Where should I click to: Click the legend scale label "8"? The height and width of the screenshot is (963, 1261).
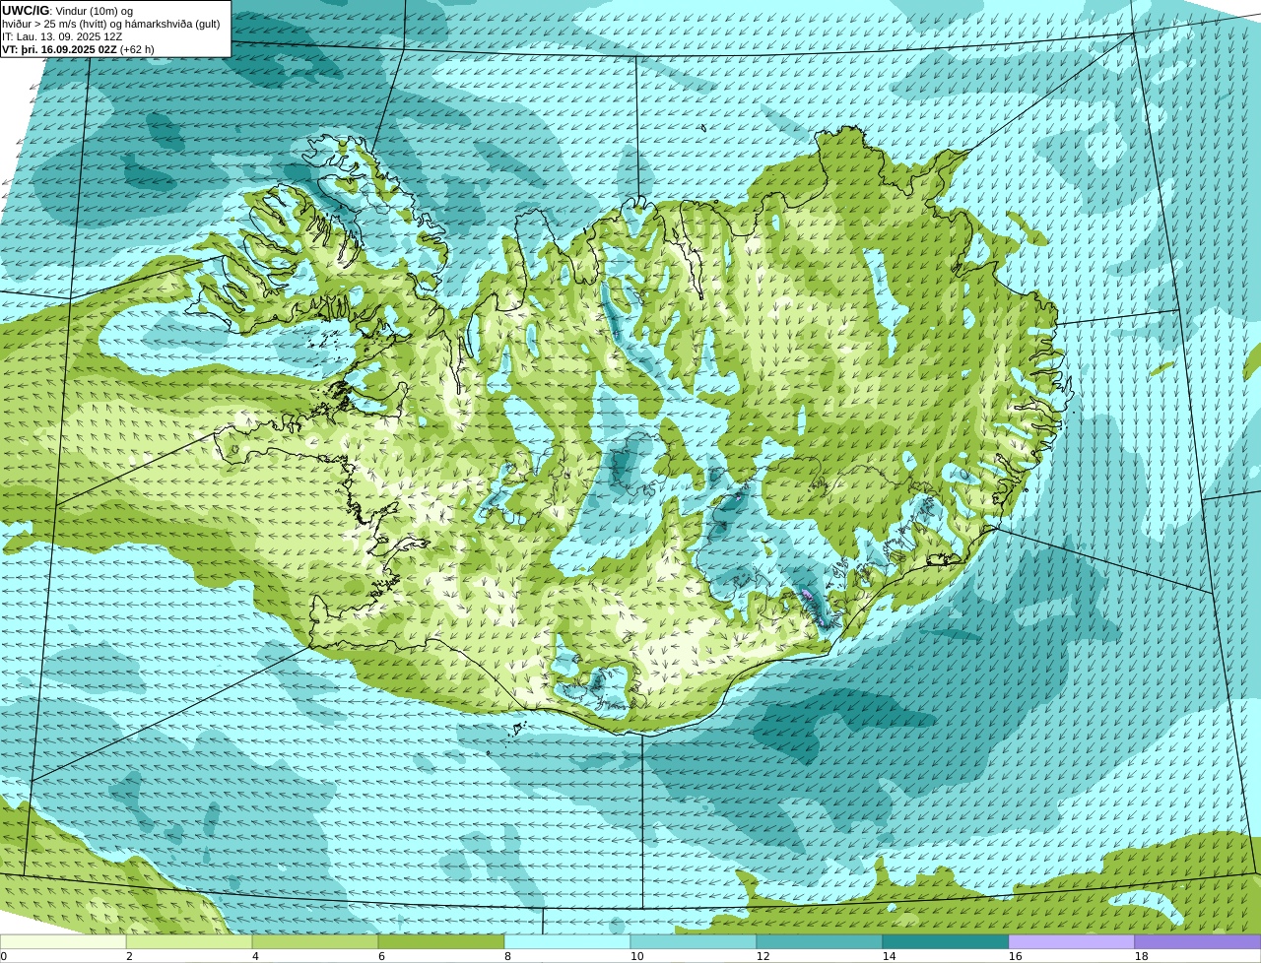pos(507,956)
